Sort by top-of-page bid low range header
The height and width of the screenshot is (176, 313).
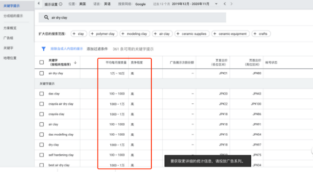pyautogui.click(x=219, y=63)
